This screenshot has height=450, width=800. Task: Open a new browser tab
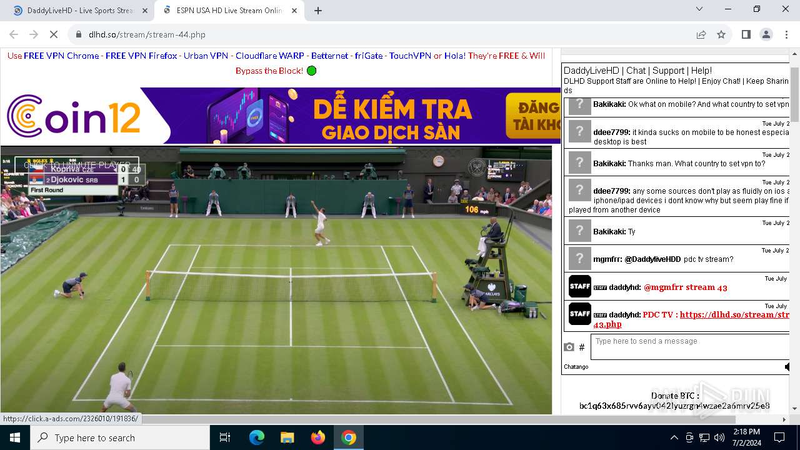tap(318, 11)
